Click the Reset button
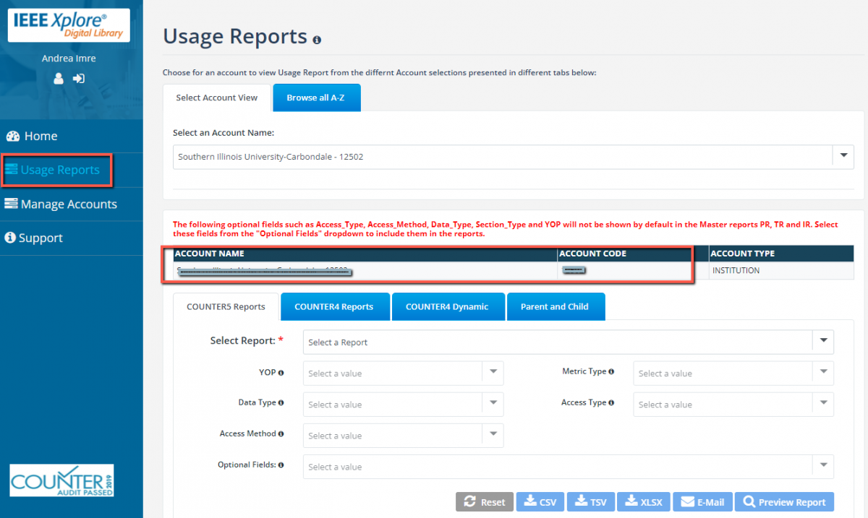The image size is (868, 518). pyautogui.click(x=485, y=502)
